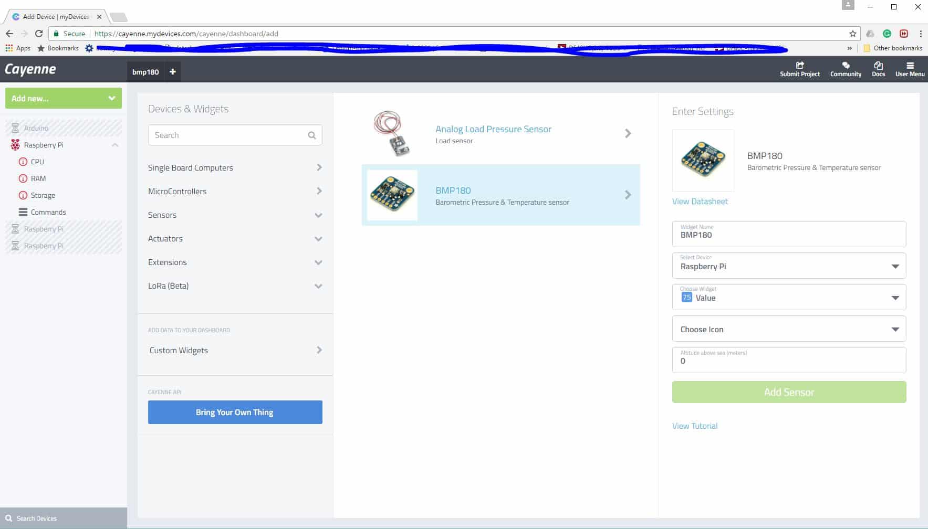928x529 pixels.
Task: Click the Altitude above sea input field
Action: tap(789, 360)
